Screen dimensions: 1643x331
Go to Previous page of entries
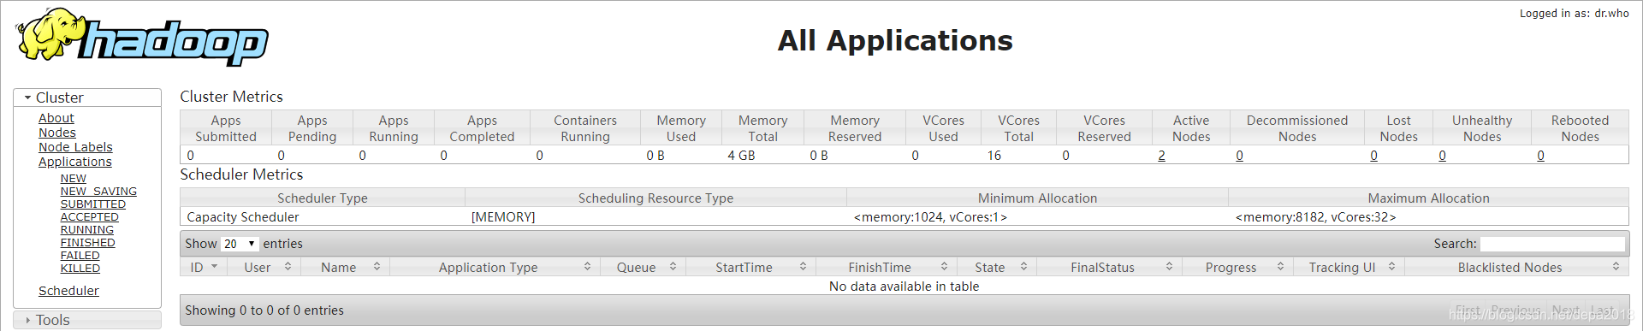(1515, 310)
